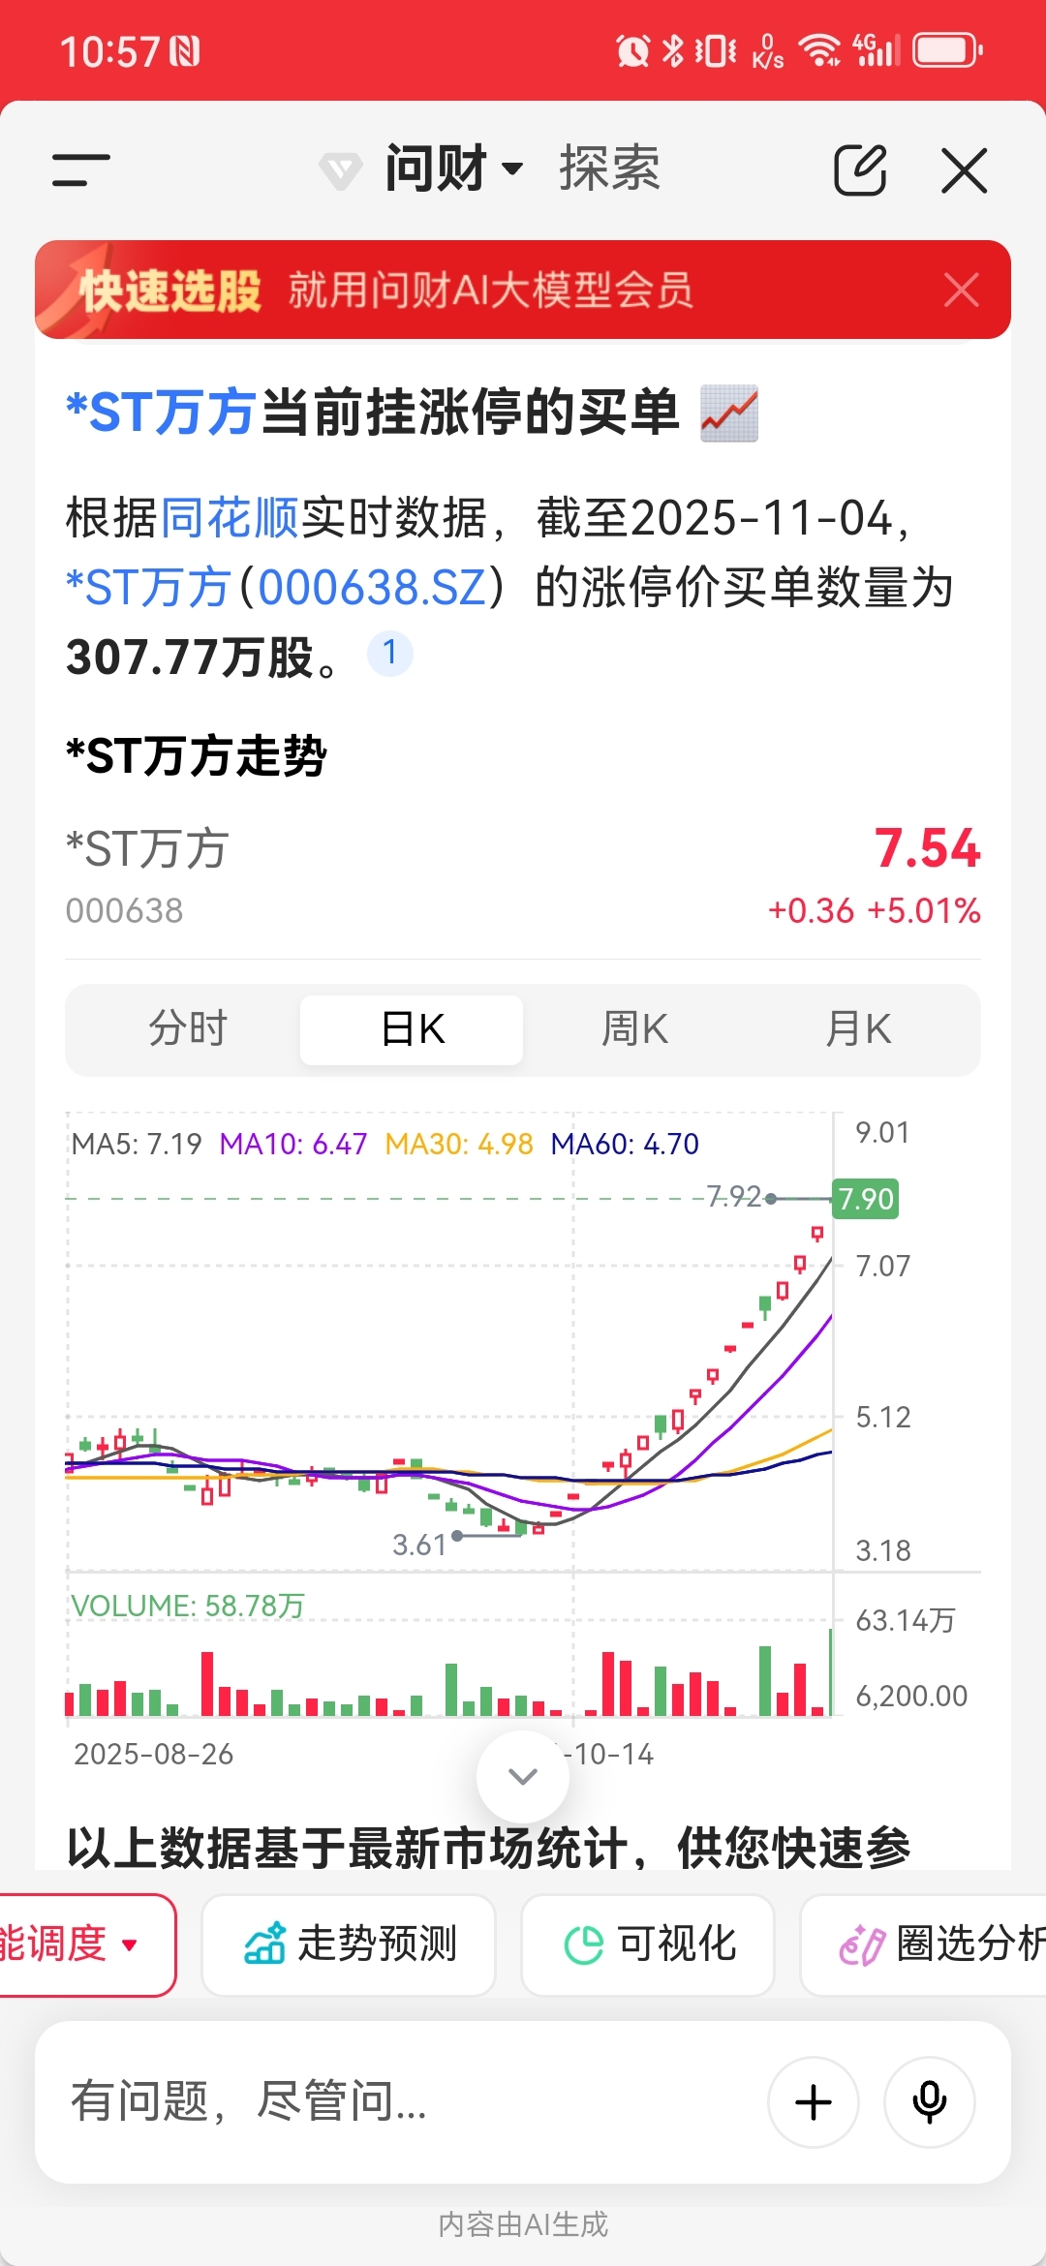
Task: Select the 月K chart tab
Action: (858, 1029)
